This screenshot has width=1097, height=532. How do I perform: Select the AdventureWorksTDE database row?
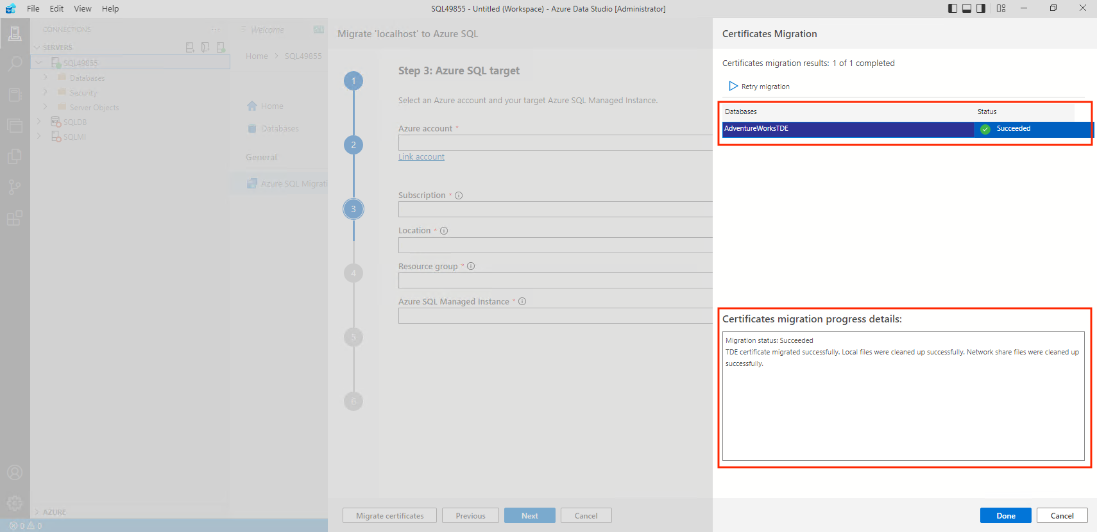[x=847, y=129]
